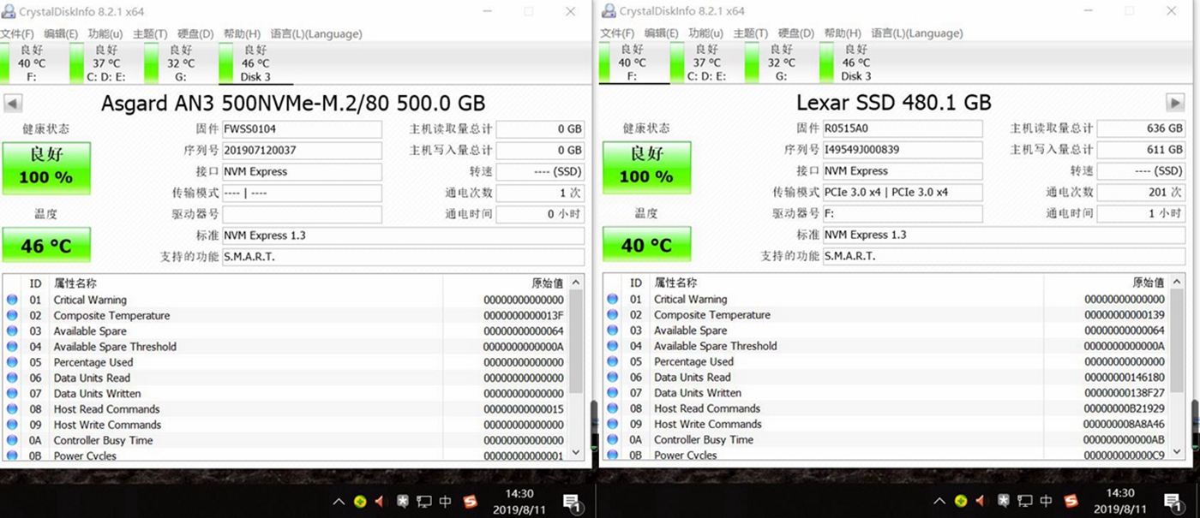Toggle the muted speaker icon in left taskbar

pos(380,502)
